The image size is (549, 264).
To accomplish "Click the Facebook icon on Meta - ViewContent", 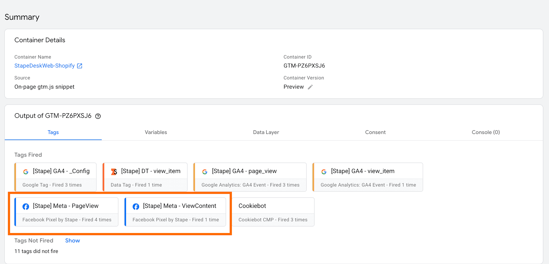I will tap(136, 206).
